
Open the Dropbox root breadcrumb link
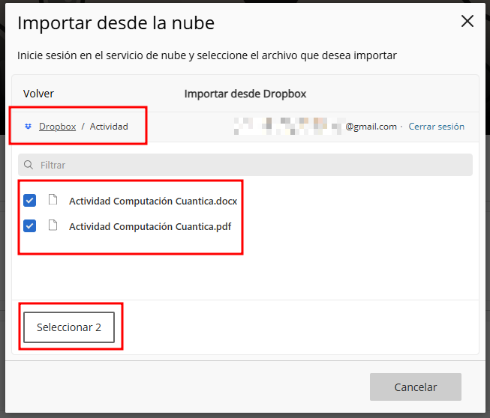[57, 127]
